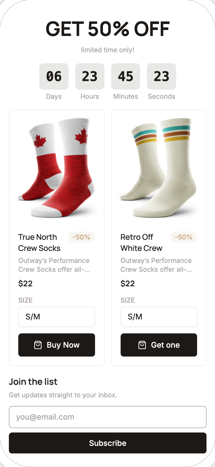Click the 23 Hours countdown tile
The width and height of the screenshot is (215, 467).
(90, 77)
